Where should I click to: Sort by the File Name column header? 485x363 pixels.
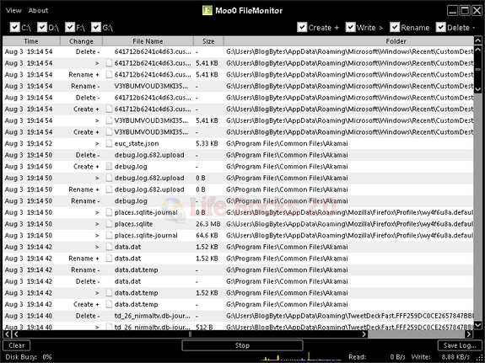[148, 41]
